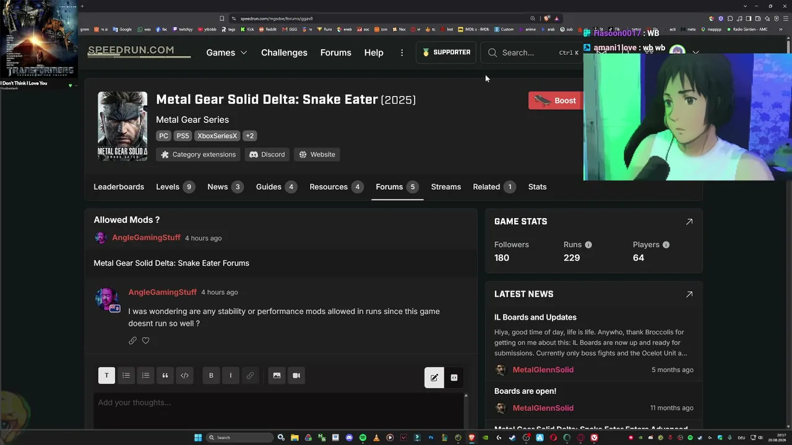Open the game's Website link
The width and height of the screenshot is (792, 445).
click(317, 155)
